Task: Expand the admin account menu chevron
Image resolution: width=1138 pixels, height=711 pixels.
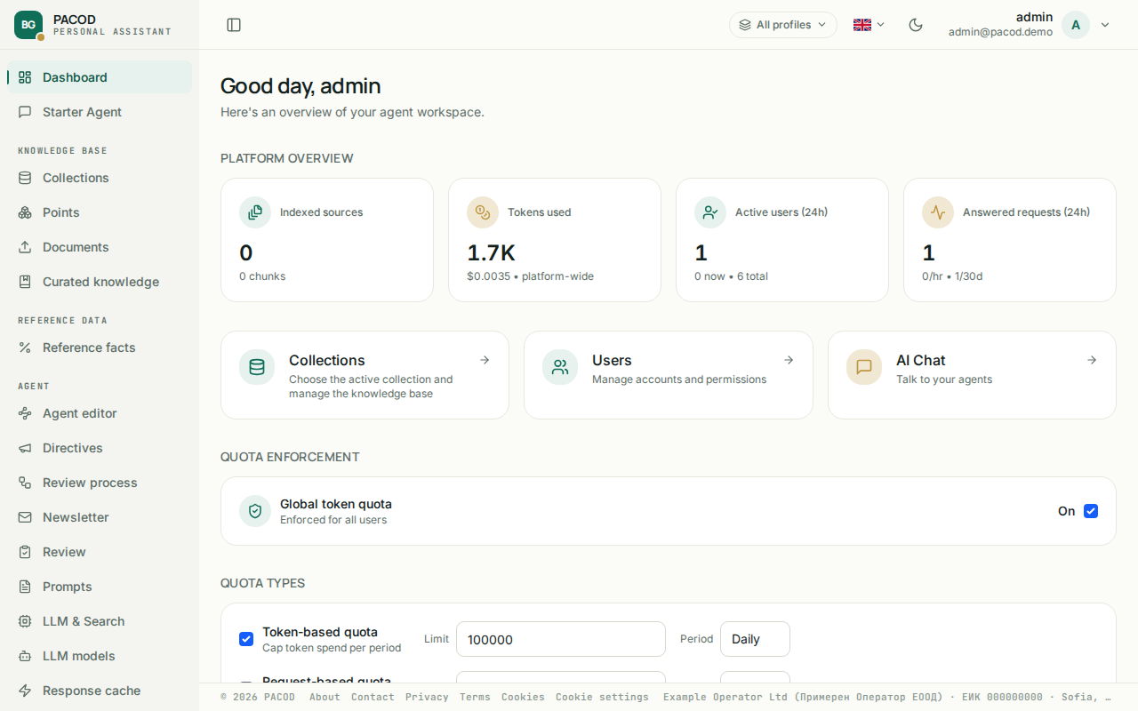Action: click(x=1105, y=25)
